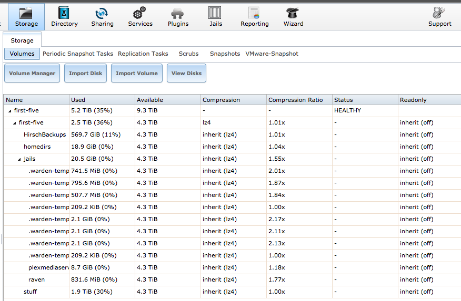Select the homedirs dataset row
Screen dimensions: 461x301
pyautogui.click(x=232, y=147)
